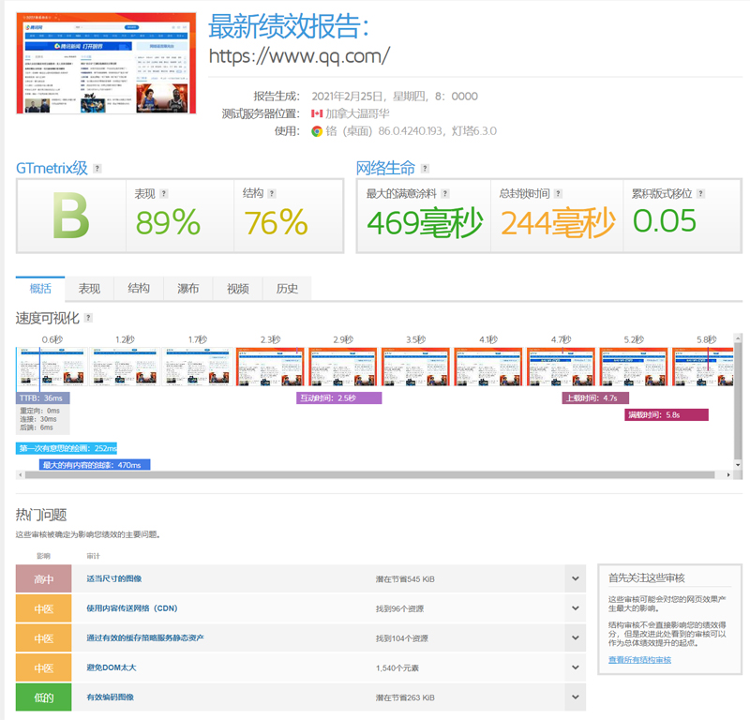Click help icon beside 最大的满意涂料
Screen dimensions: 750x720
(444, 194)
